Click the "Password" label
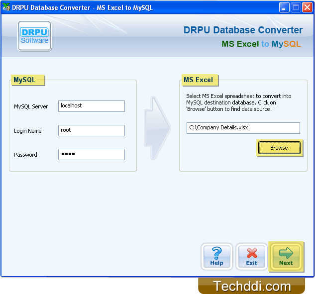 tap(25, 155)
